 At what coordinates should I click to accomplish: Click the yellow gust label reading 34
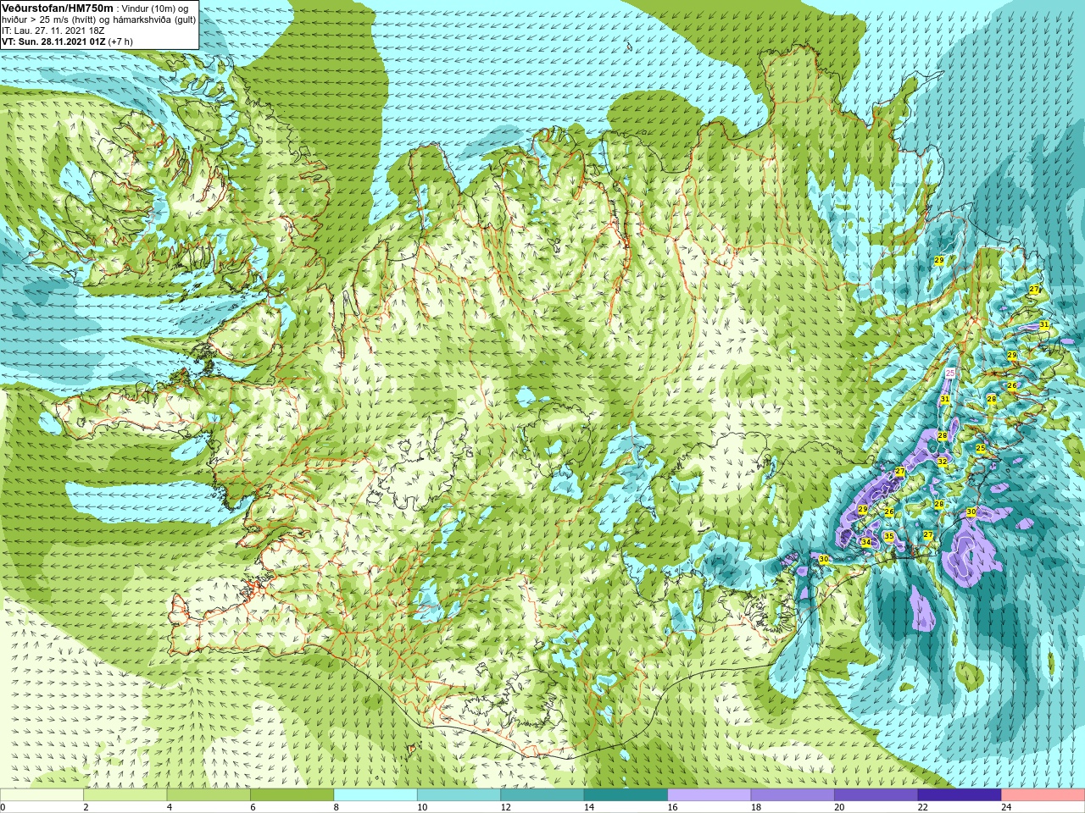pos(865,542)
